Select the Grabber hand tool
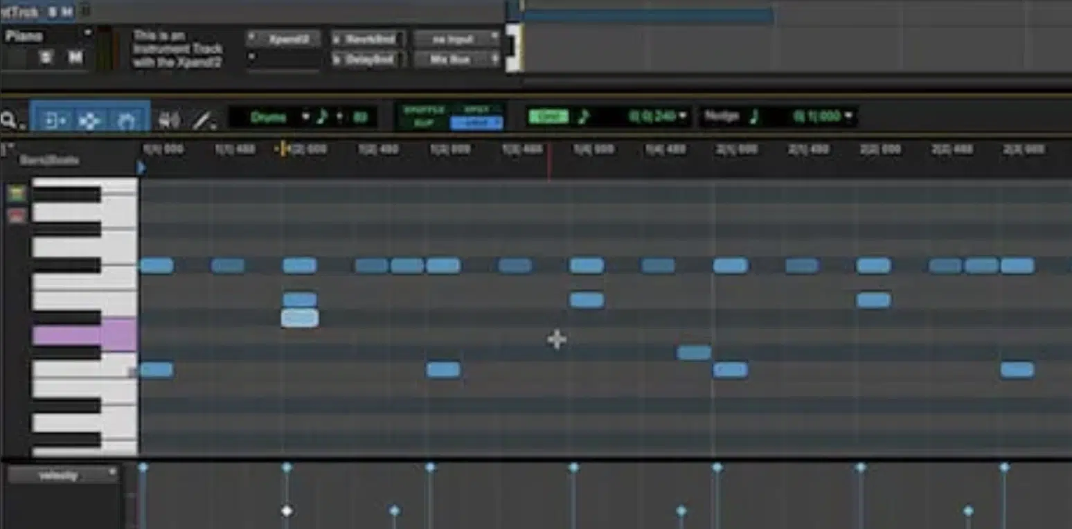1072x529 pixels. (x=126, y=120)
